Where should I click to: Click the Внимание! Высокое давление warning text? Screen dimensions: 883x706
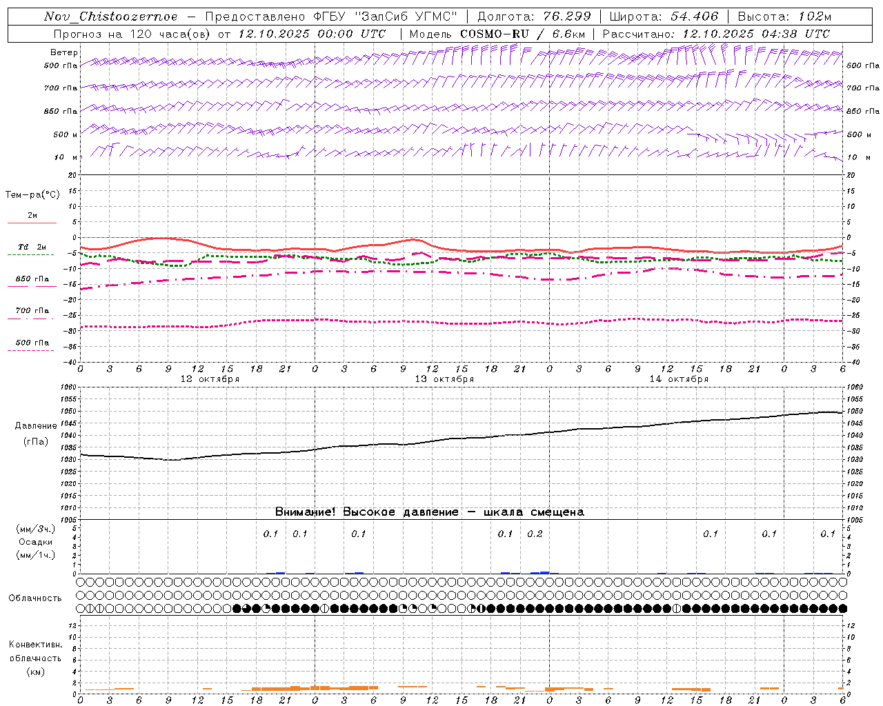(x=430, y=512)
